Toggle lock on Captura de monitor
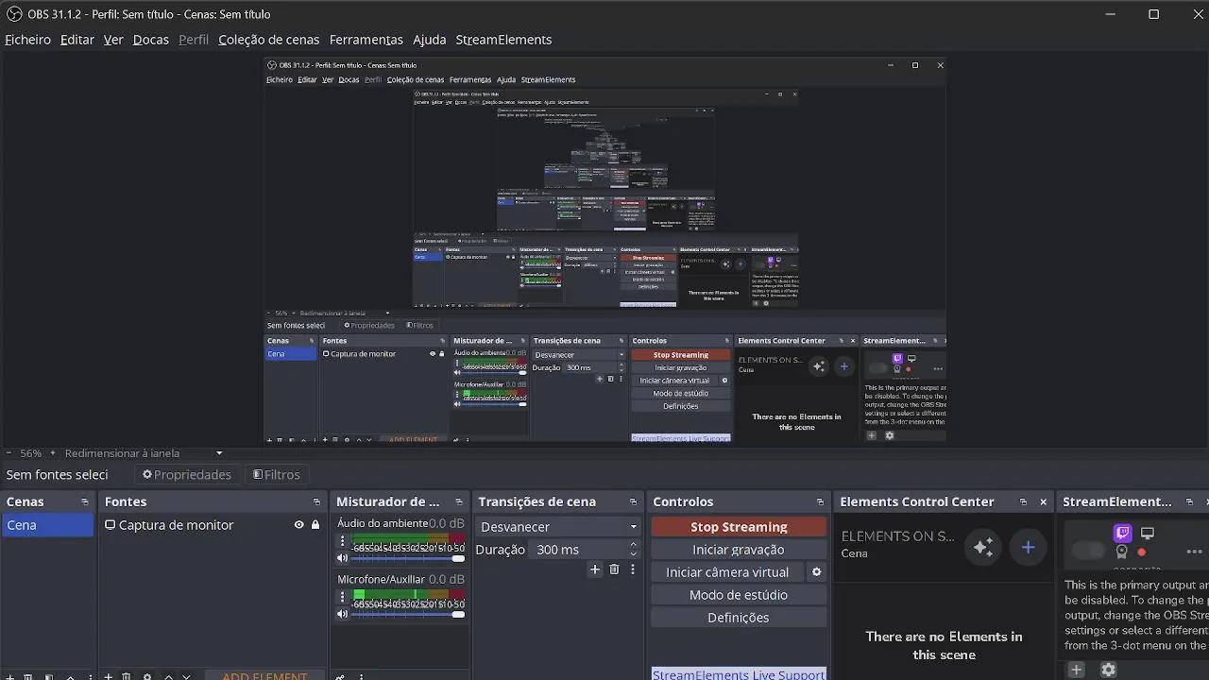Viewport: 1209px width, 680px height. (315, 525)
